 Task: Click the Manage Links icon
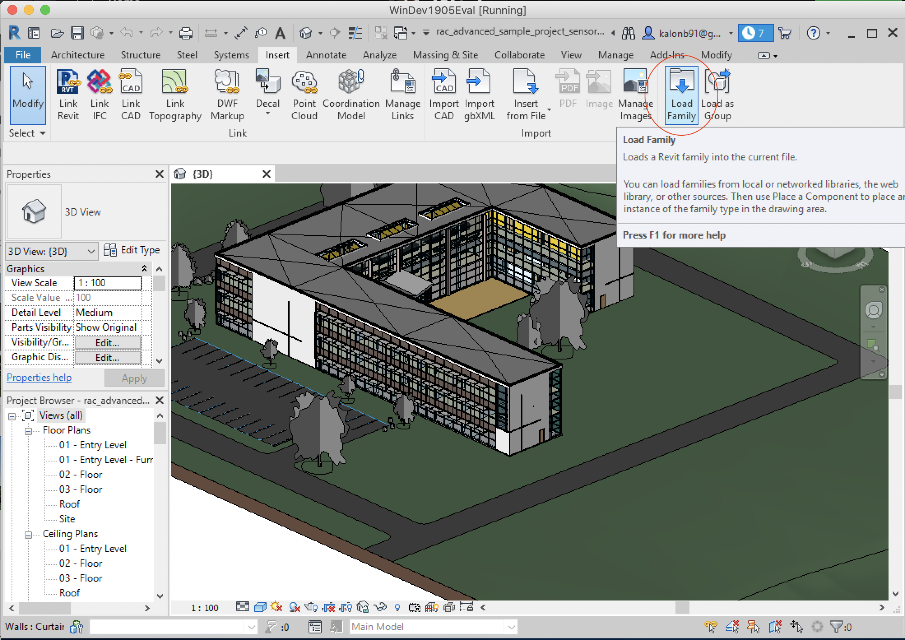pos(402,94)
